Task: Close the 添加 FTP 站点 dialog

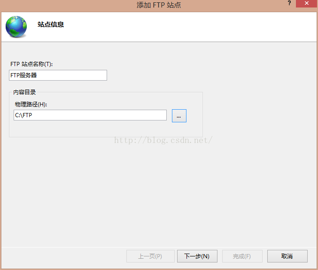Action: point(306,3)
